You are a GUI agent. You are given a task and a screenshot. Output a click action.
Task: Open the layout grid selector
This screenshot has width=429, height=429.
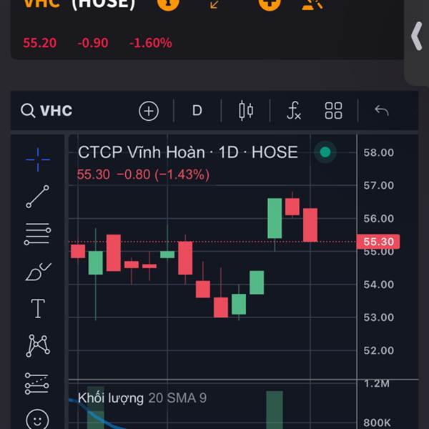(x=334, y=111)
